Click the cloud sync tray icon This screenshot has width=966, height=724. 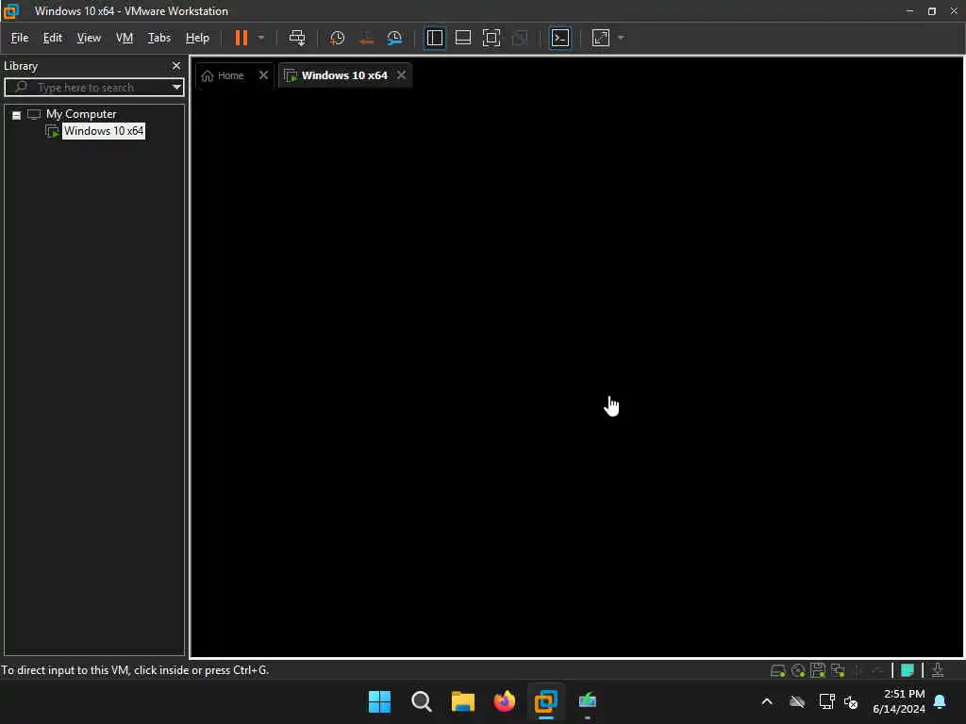[x=797, y=701]
